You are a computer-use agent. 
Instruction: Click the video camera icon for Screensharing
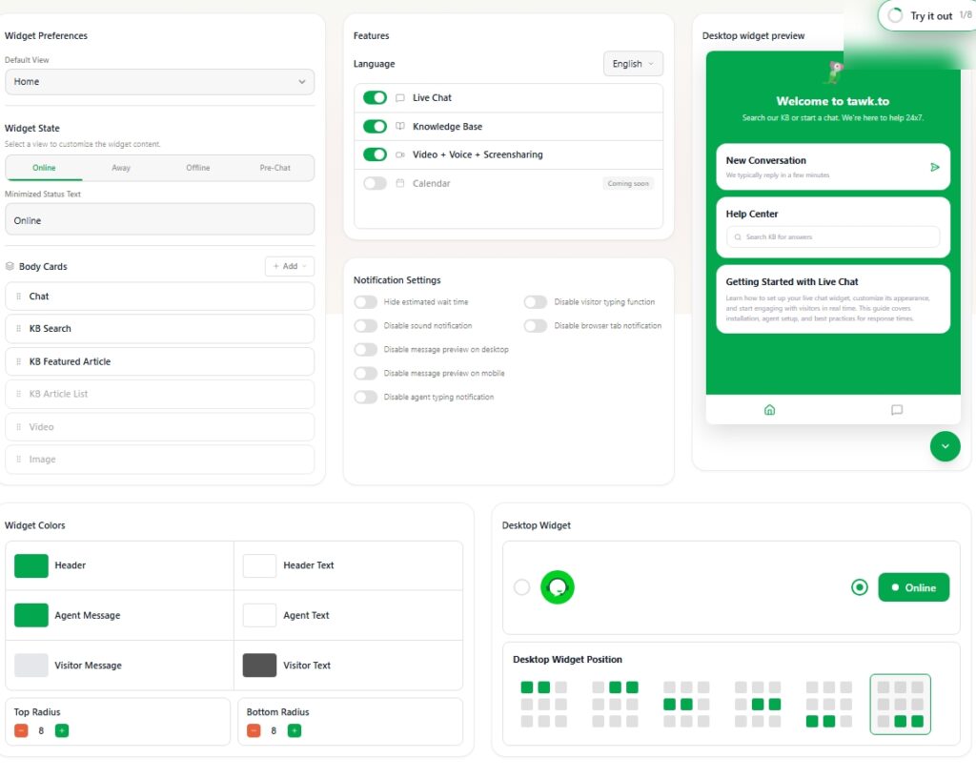[x=400, y=154]
